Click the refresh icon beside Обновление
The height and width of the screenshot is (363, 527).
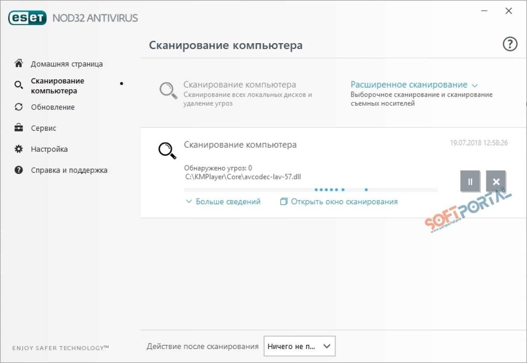tap(19, 107)
